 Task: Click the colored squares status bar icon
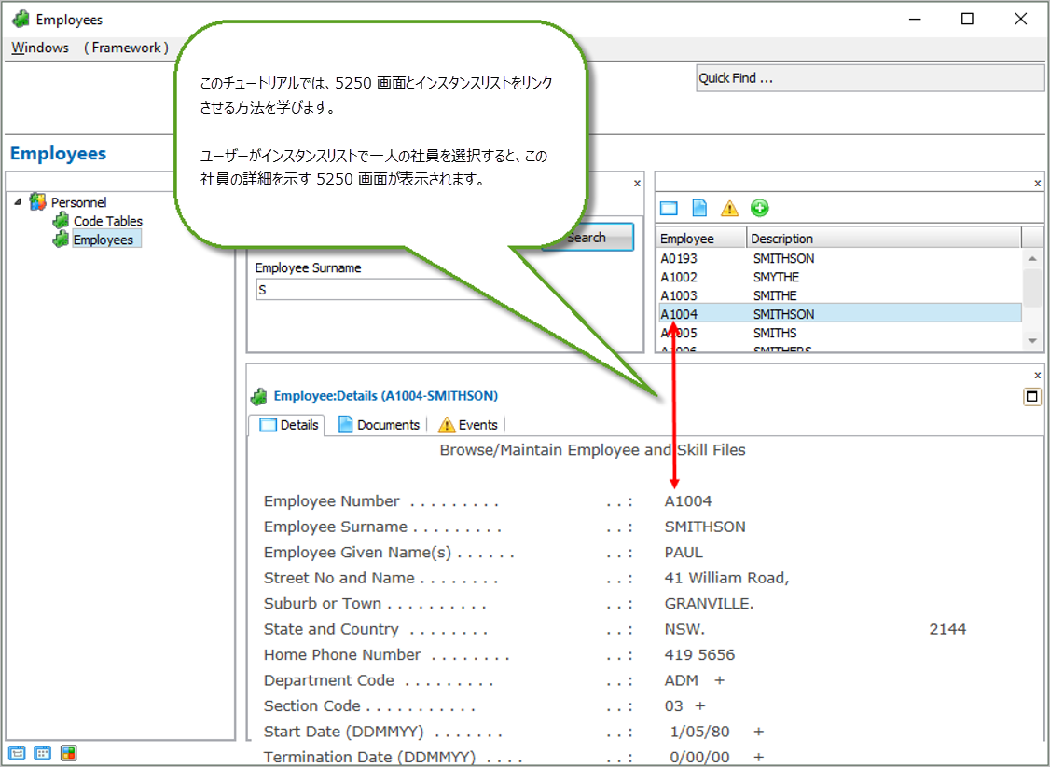pyautogui.click(x=68, y=753)
